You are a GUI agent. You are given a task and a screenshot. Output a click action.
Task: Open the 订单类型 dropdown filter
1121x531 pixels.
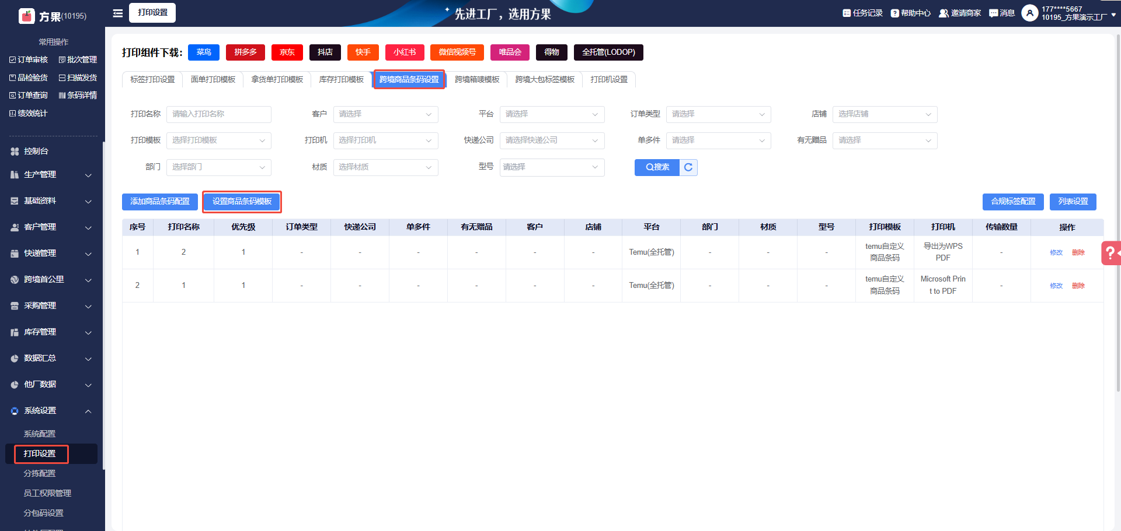718,114
